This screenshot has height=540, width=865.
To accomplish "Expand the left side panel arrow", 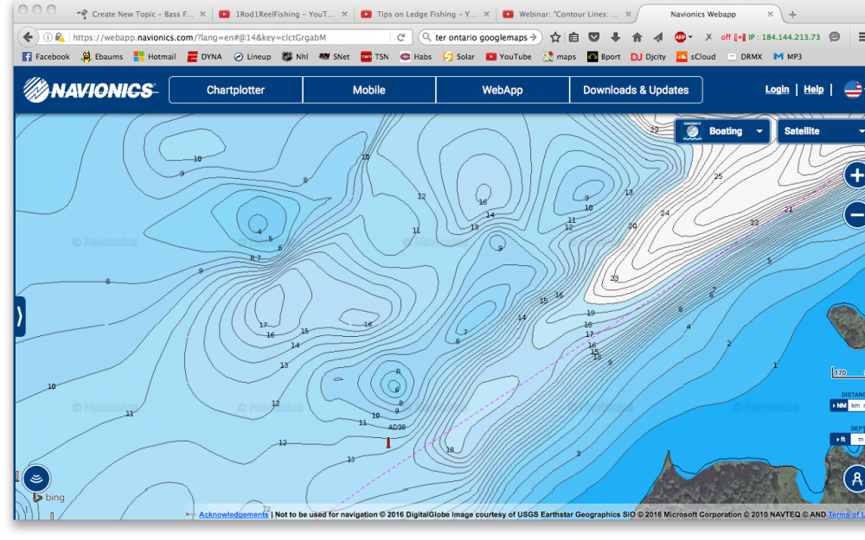I will pyautogui.click(x=19, y=316).
